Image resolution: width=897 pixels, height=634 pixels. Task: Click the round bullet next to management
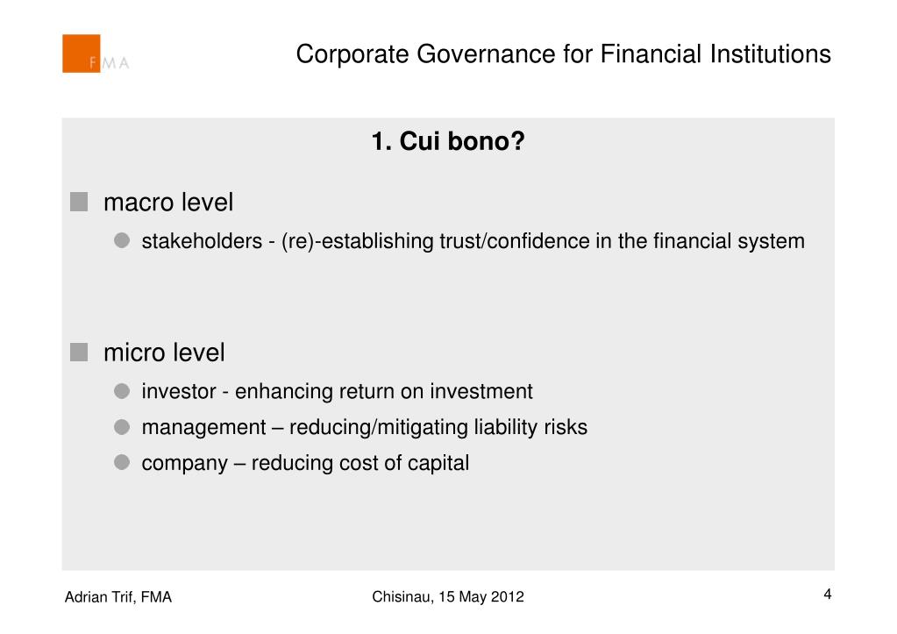[x=122, y=427]
